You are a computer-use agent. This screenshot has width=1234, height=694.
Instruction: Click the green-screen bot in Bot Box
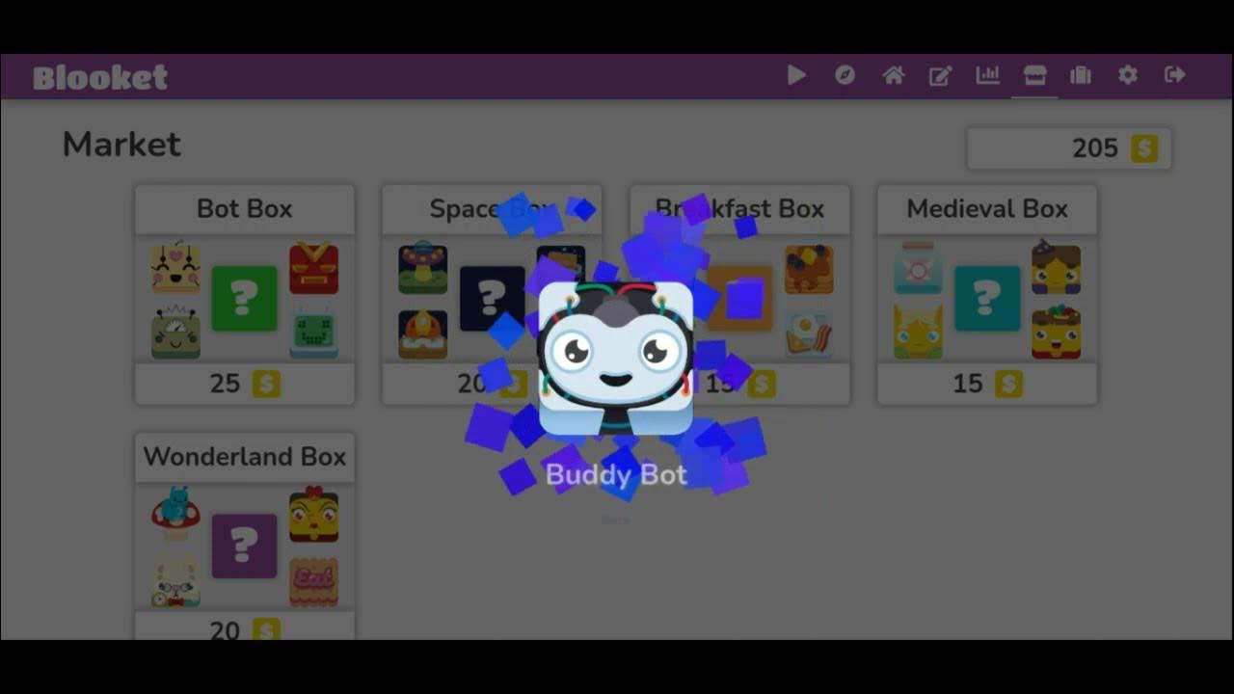point(314,334)
